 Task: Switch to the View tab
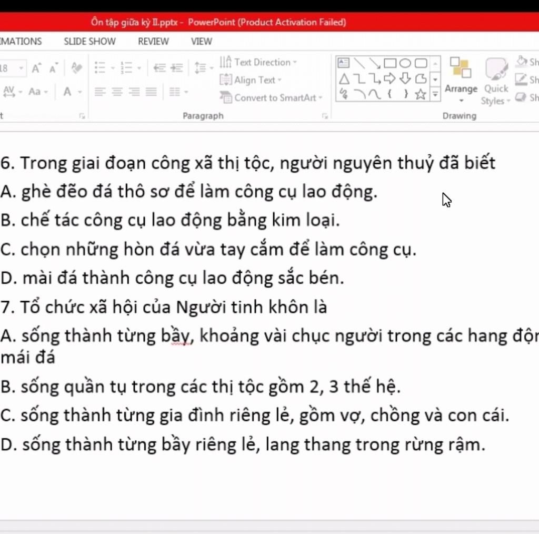202,41
